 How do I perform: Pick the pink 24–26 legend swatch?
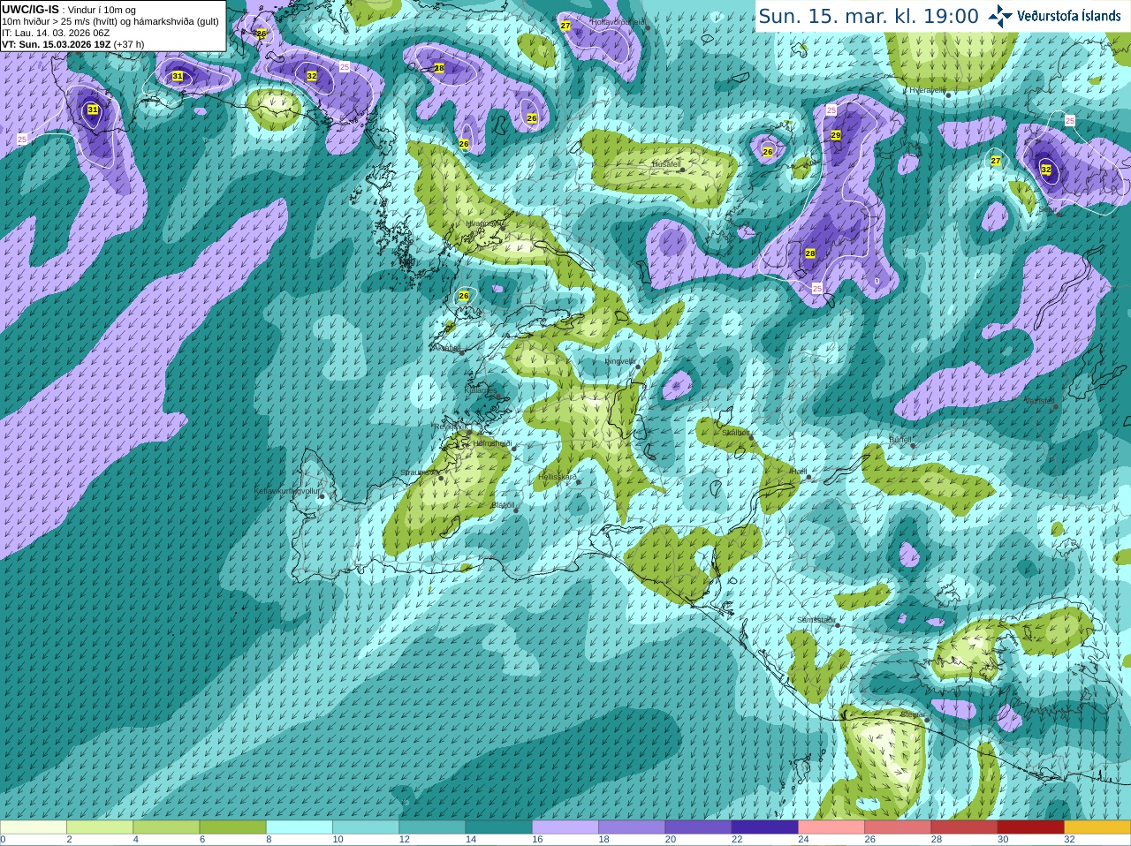[x=831, y=827]
